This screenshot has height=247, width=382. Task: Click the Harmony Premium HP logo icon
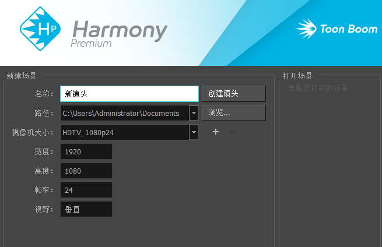click(40, 29)
